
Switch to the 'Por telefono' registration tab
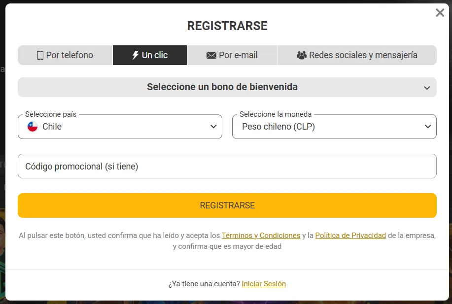(x=65, y=55)
